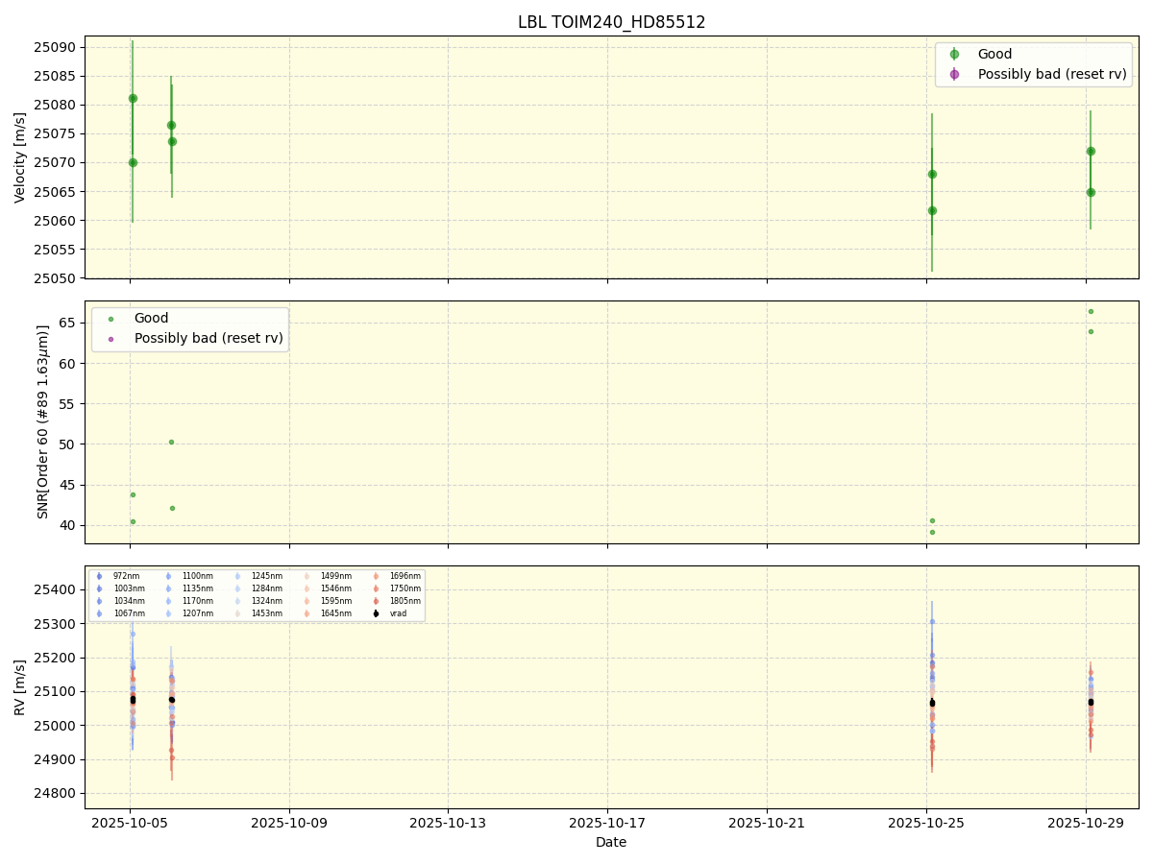Click the 1645nm legend entry
Image resolution: width=1153 pixels, height=864 pixels.
pyautogui.click(x=327, y=613)
